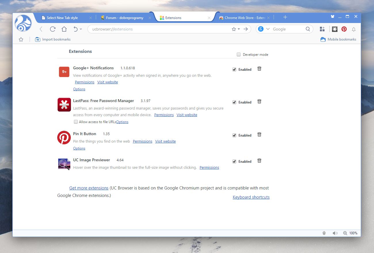374x253 pixels.
Task: Open Permissions for Pin It Button
Action: click(x=142, y=141)
